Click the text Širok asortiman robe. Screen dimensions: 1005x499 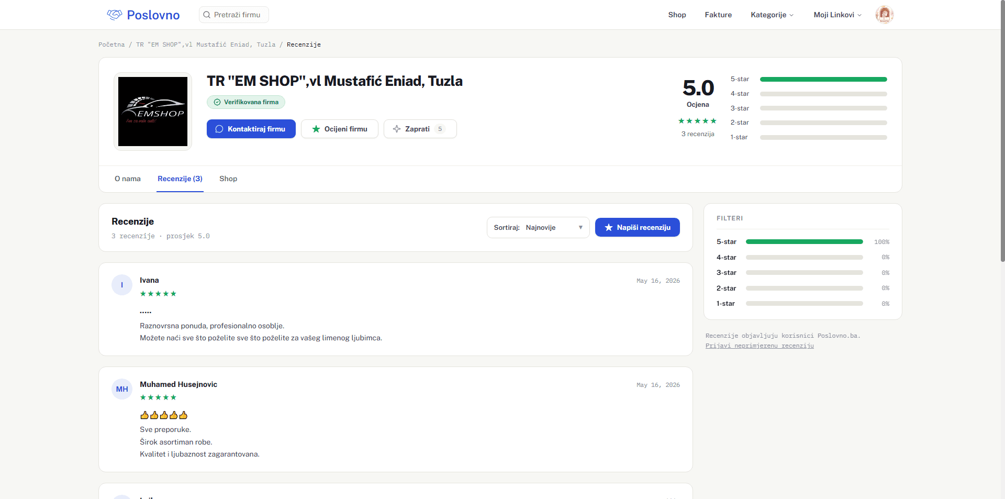click(x=176, y=442)
